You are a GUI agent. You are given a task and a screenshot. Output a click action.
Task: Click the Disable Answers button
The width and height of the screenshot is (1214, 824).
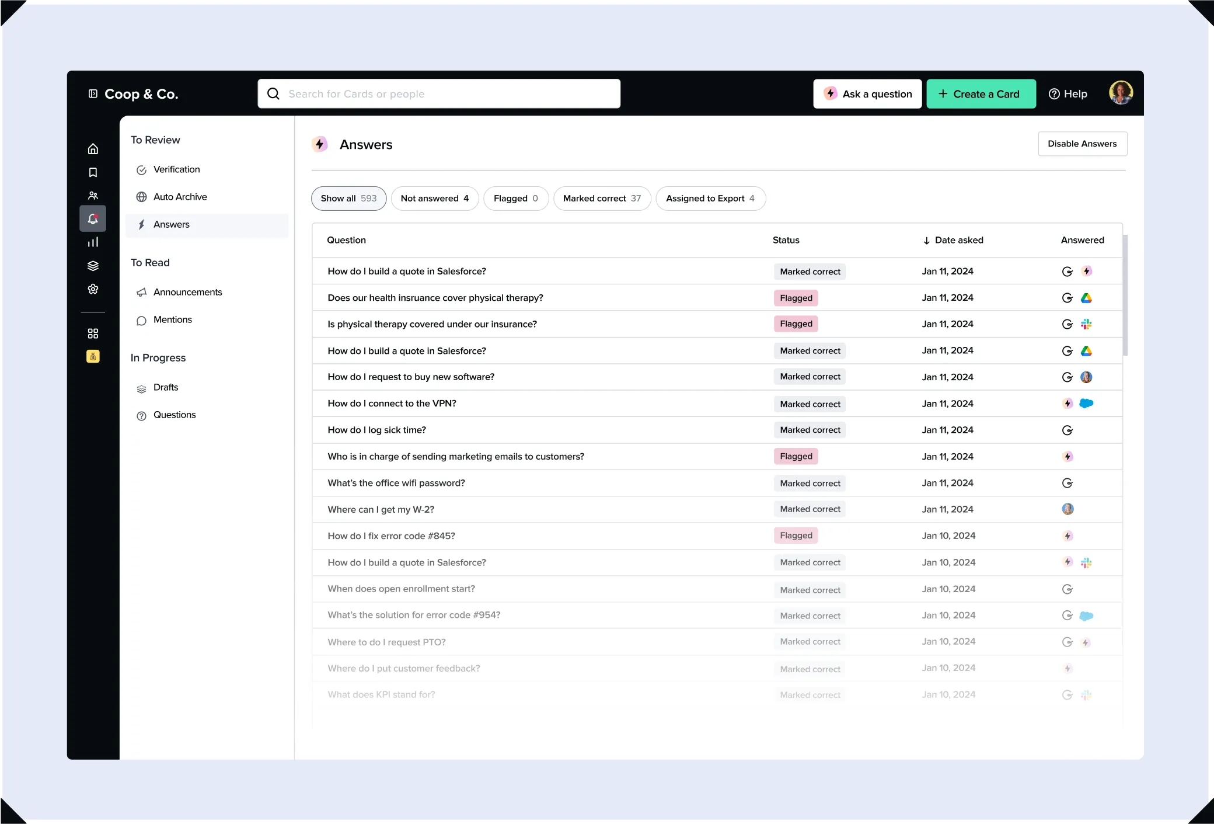tap(1083, 144)
